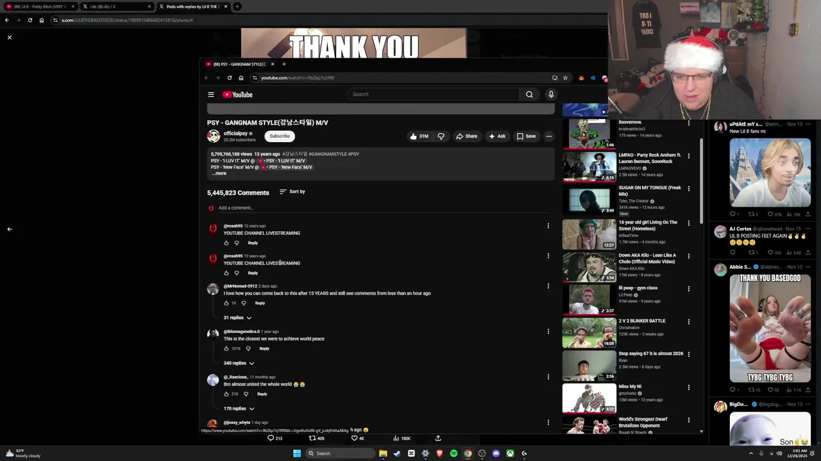
Task: Expand video description with ...more
Action: (219, 174)
